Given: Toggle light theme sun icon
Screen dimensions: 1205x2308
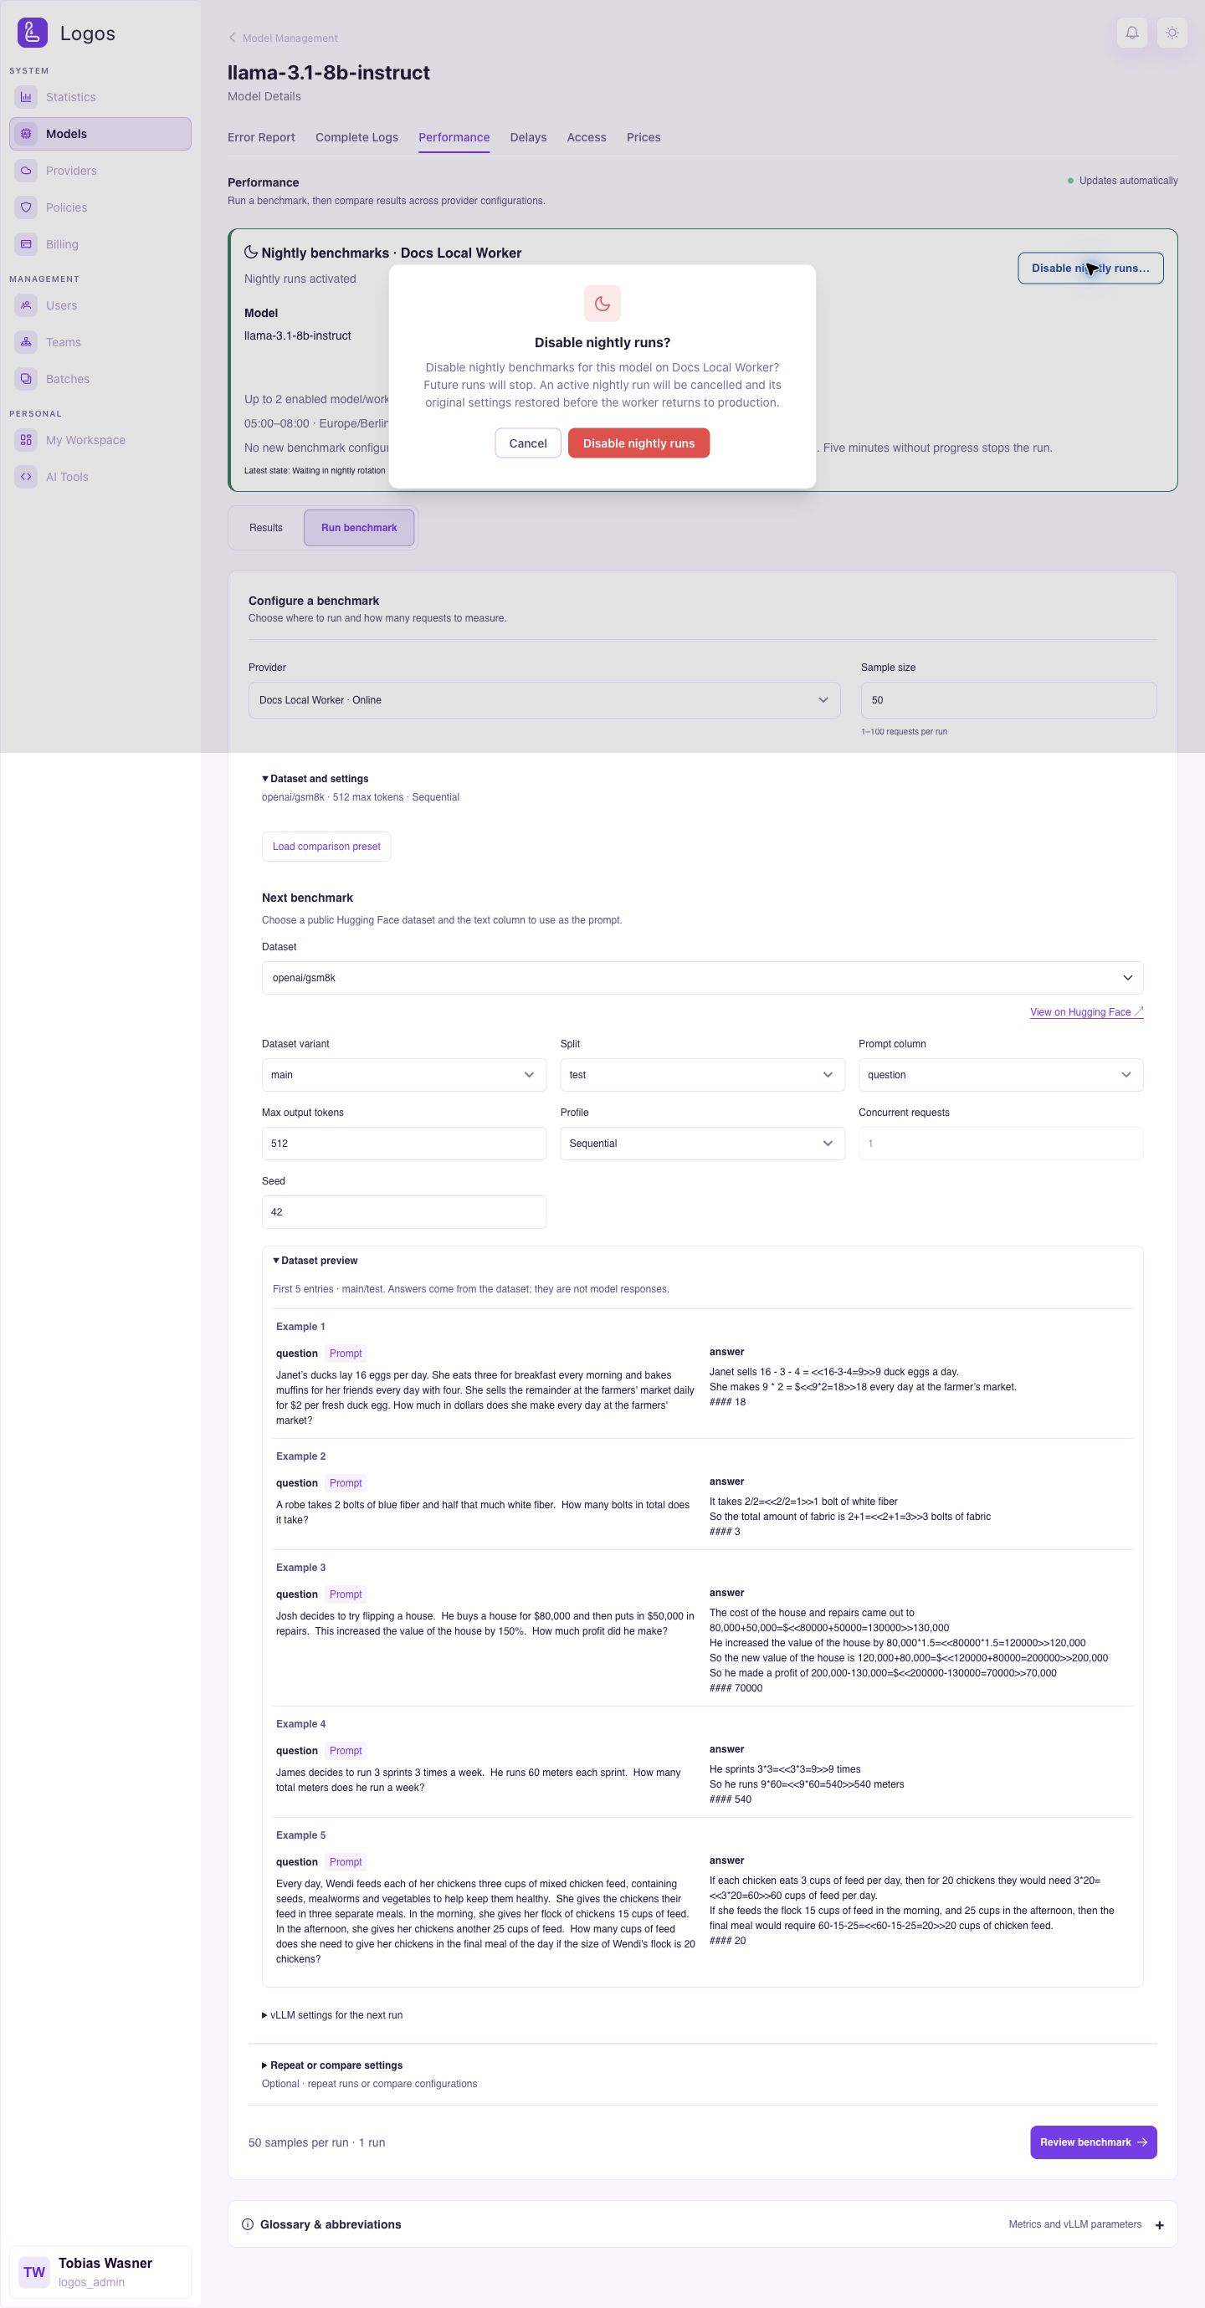Looking at the screenshot, I should click(x=1172, y=33).
